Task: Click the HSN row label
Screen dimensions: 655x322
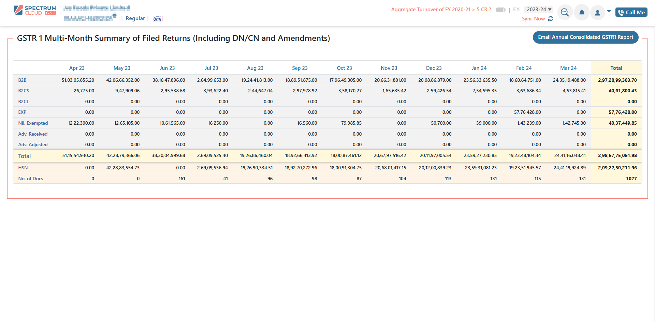Action: coord(23,168)
